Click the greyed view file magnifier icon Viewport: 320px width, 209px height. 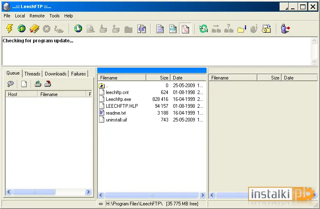point(91,29)
